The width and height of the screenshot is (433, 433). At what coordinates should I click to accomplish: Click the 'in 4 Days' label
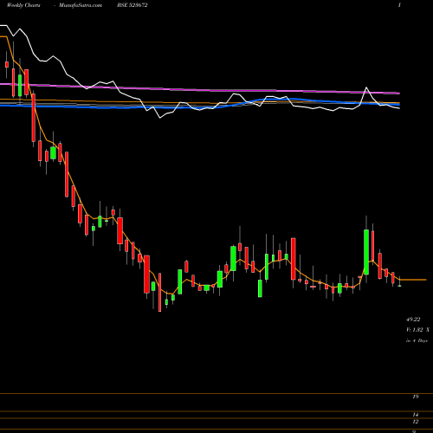point(417,340)
